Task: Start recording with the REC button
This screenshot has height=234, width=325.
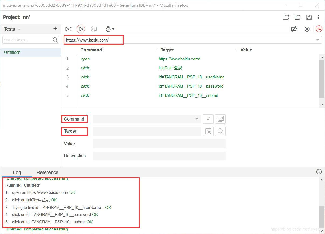Action: (x=319, y=29)
